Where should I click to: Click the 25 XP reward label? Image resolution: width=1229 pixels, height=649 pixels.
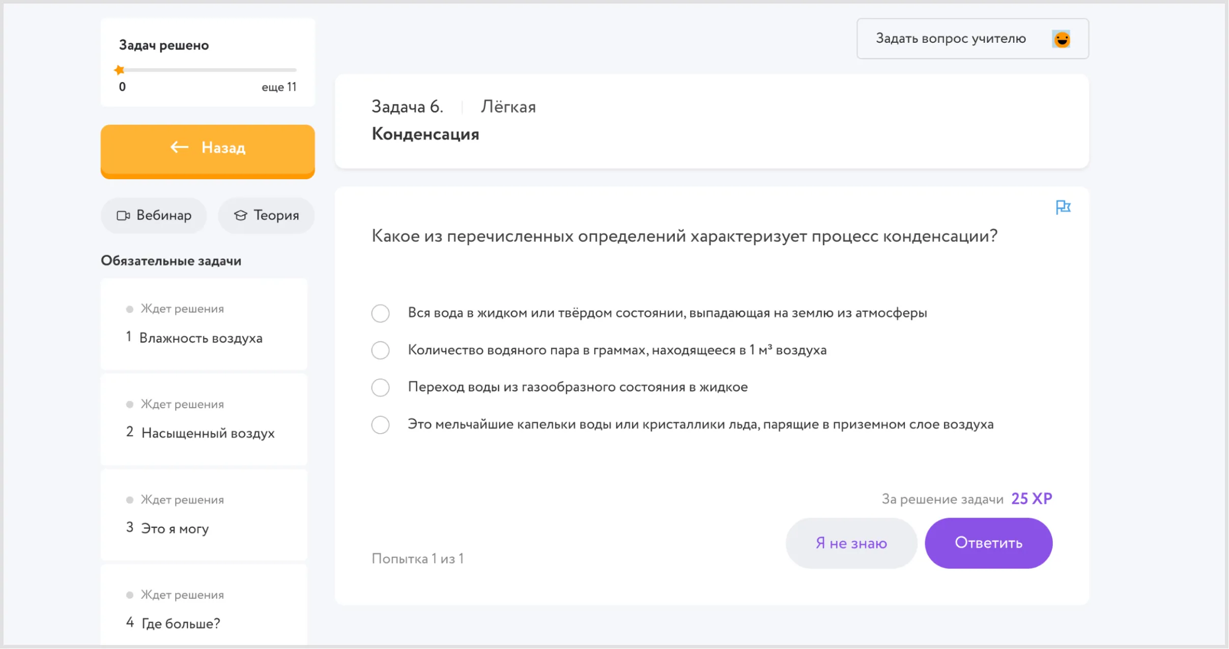tap(1031, 498)
